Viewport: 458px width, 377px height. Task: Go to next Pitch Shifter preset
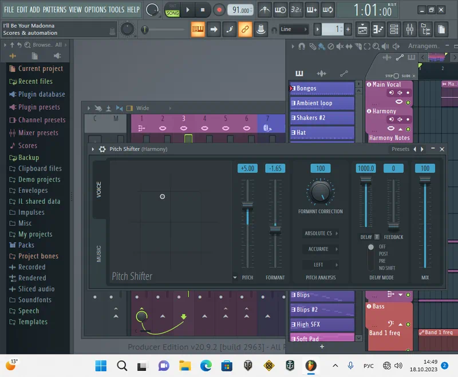pos(422,149)
